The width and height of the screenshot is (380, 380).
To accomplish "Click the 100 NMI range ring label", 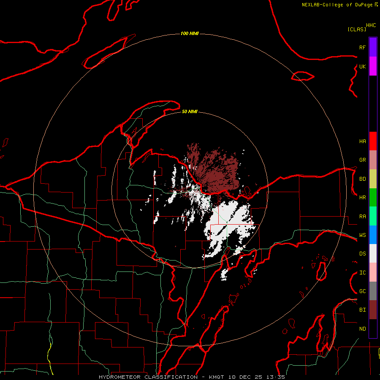I will coord(190,33).
